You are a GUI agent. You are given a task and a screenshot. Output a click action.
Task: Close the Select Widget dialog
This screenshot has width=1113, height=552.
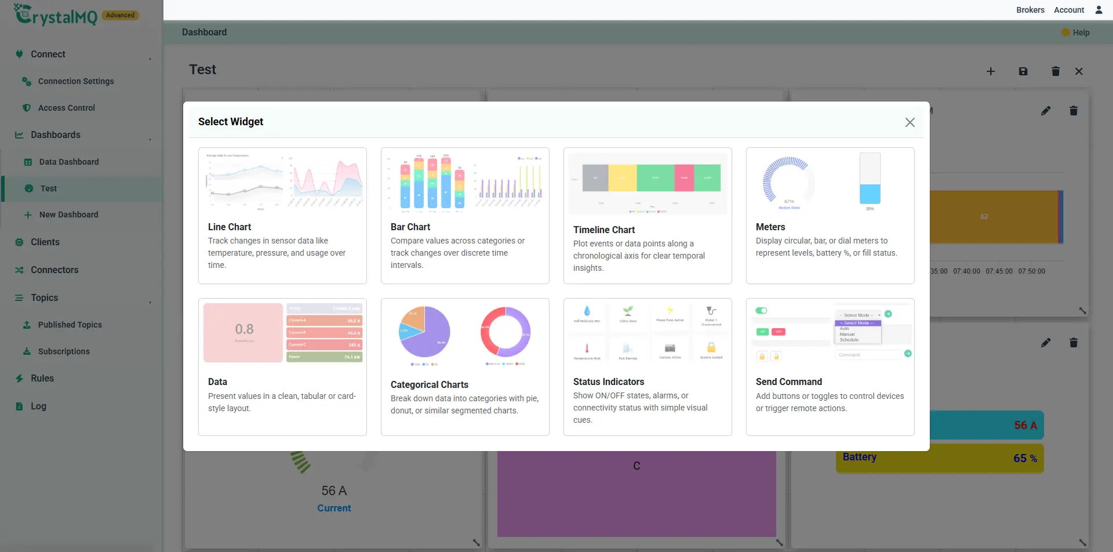click(x=910, y=122)
